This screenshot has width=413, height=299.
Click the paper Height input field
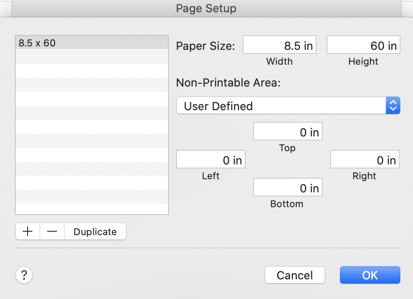(363, 45)
